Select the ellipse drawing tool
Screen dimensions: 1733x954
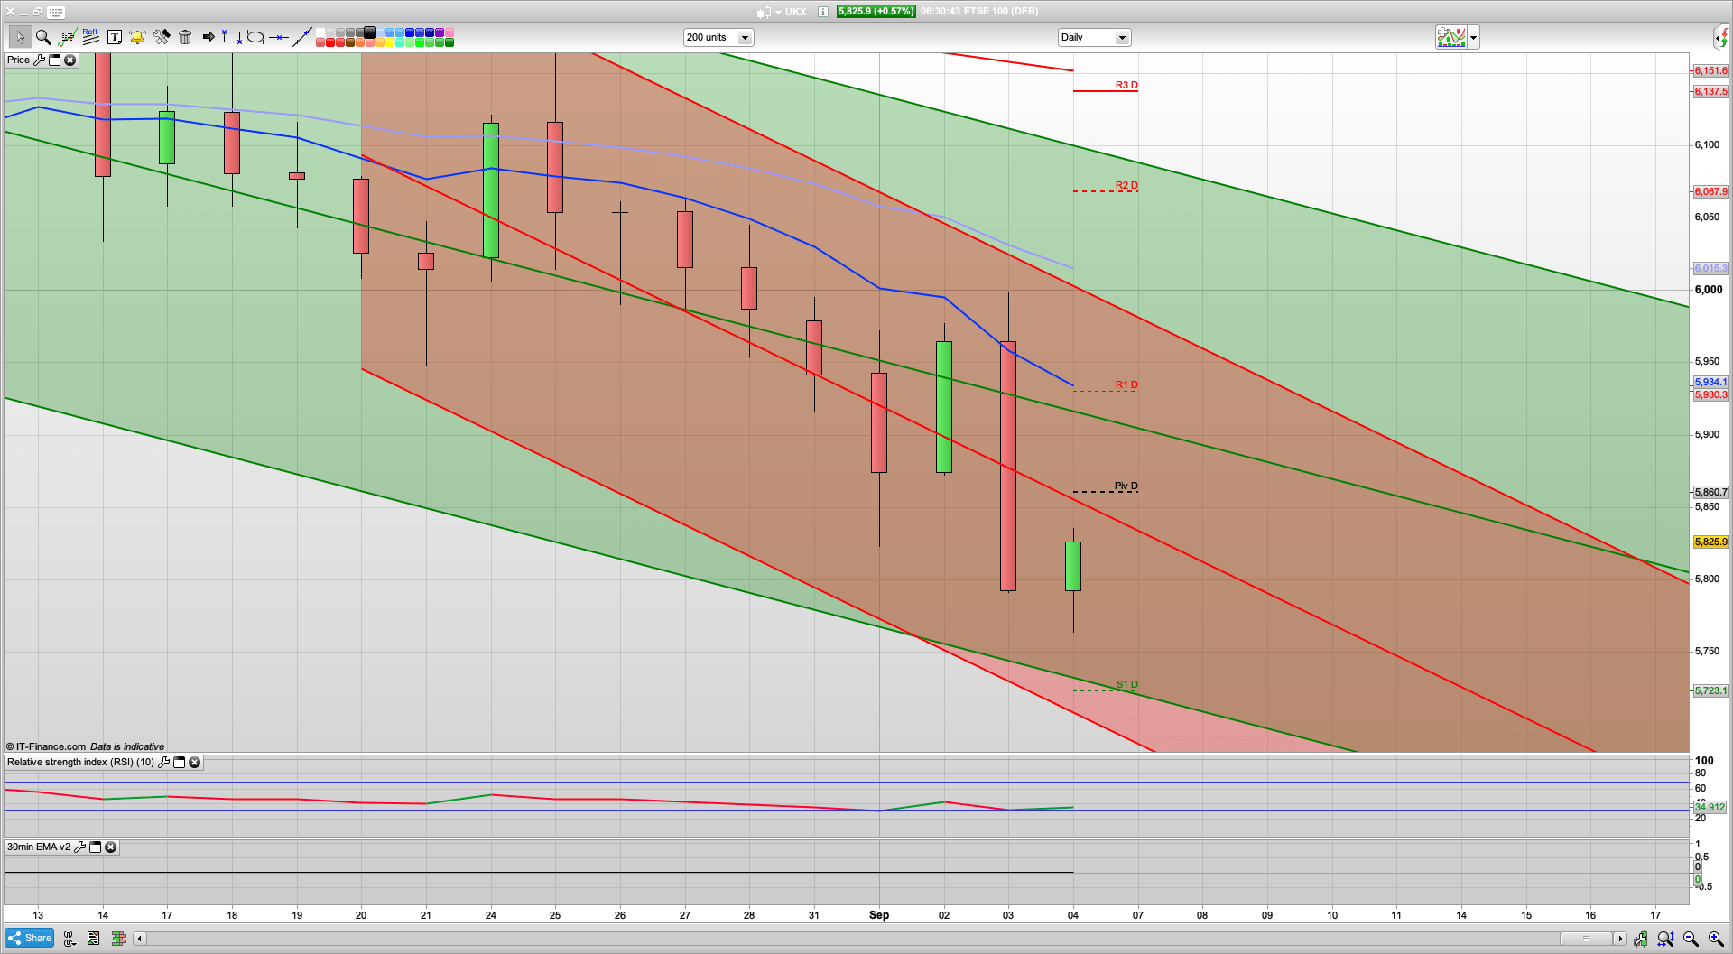coord(255,37)
